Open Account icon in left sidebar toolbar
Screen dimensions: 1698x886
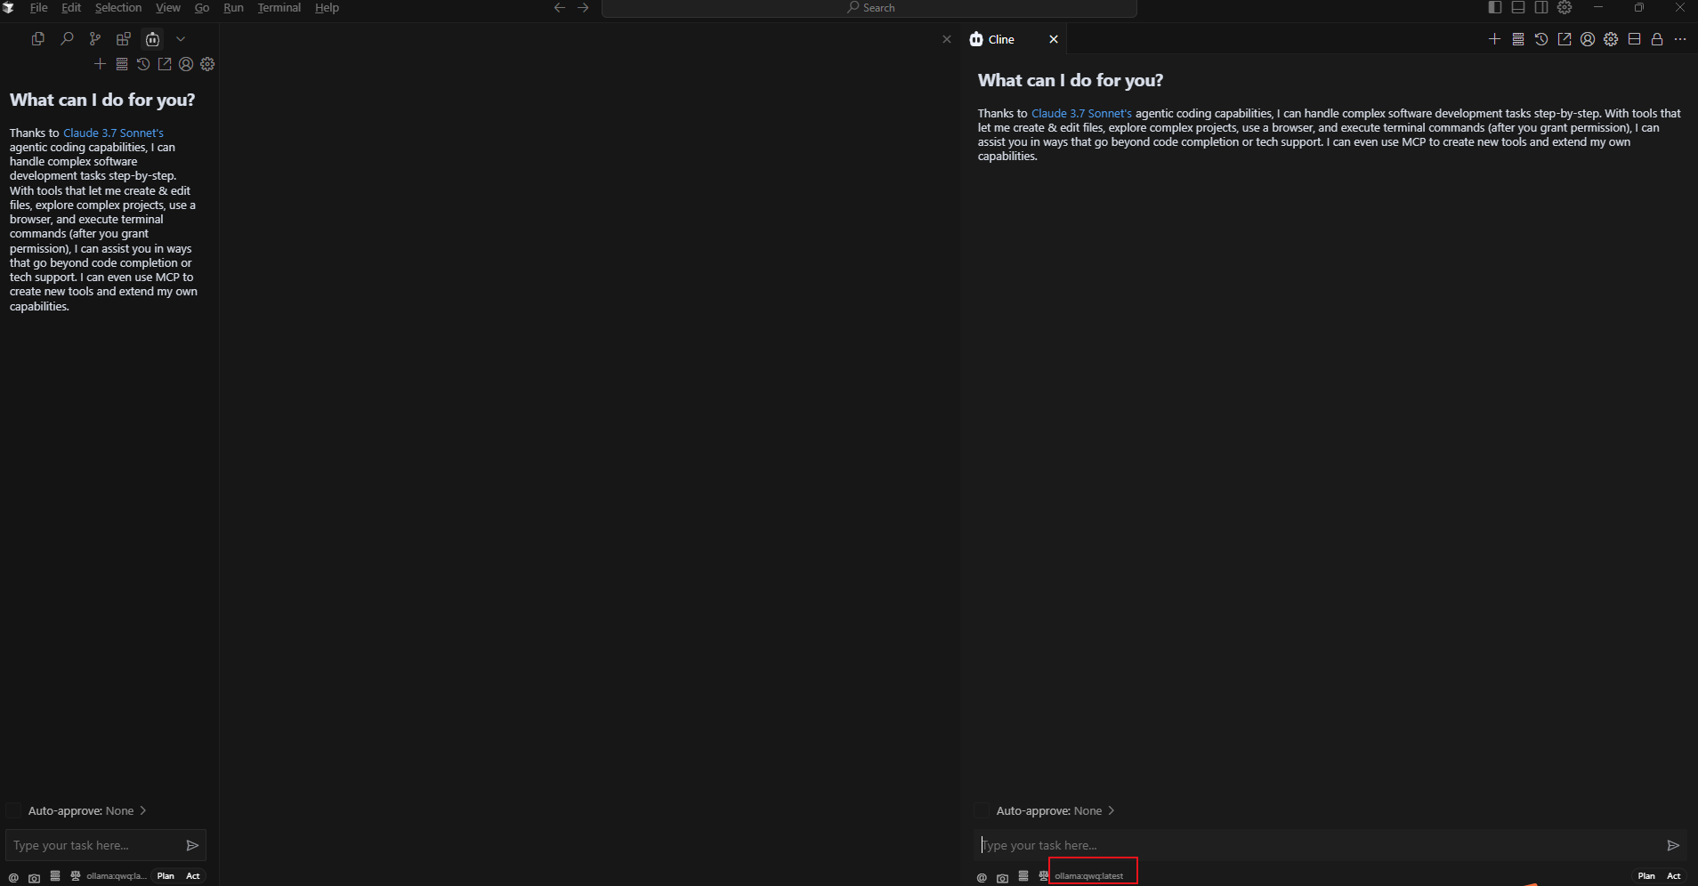pyautogui.click(x=186, y=64)
